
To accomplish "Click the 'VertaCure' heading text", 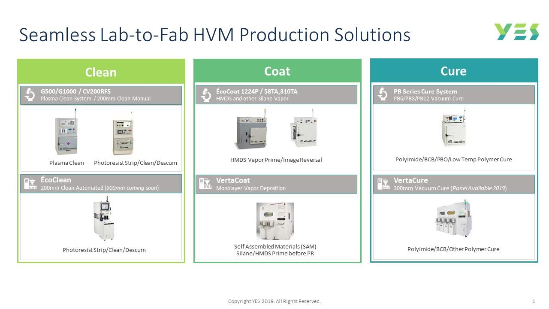I will [410, 180].
